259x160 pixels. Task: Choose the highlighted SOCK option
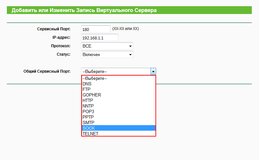coord(119,128)
